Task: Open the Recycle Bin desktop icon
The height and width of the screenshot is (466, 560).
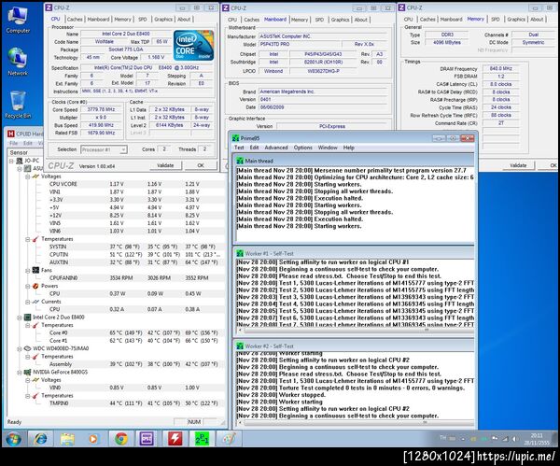Action: (18, 105)
